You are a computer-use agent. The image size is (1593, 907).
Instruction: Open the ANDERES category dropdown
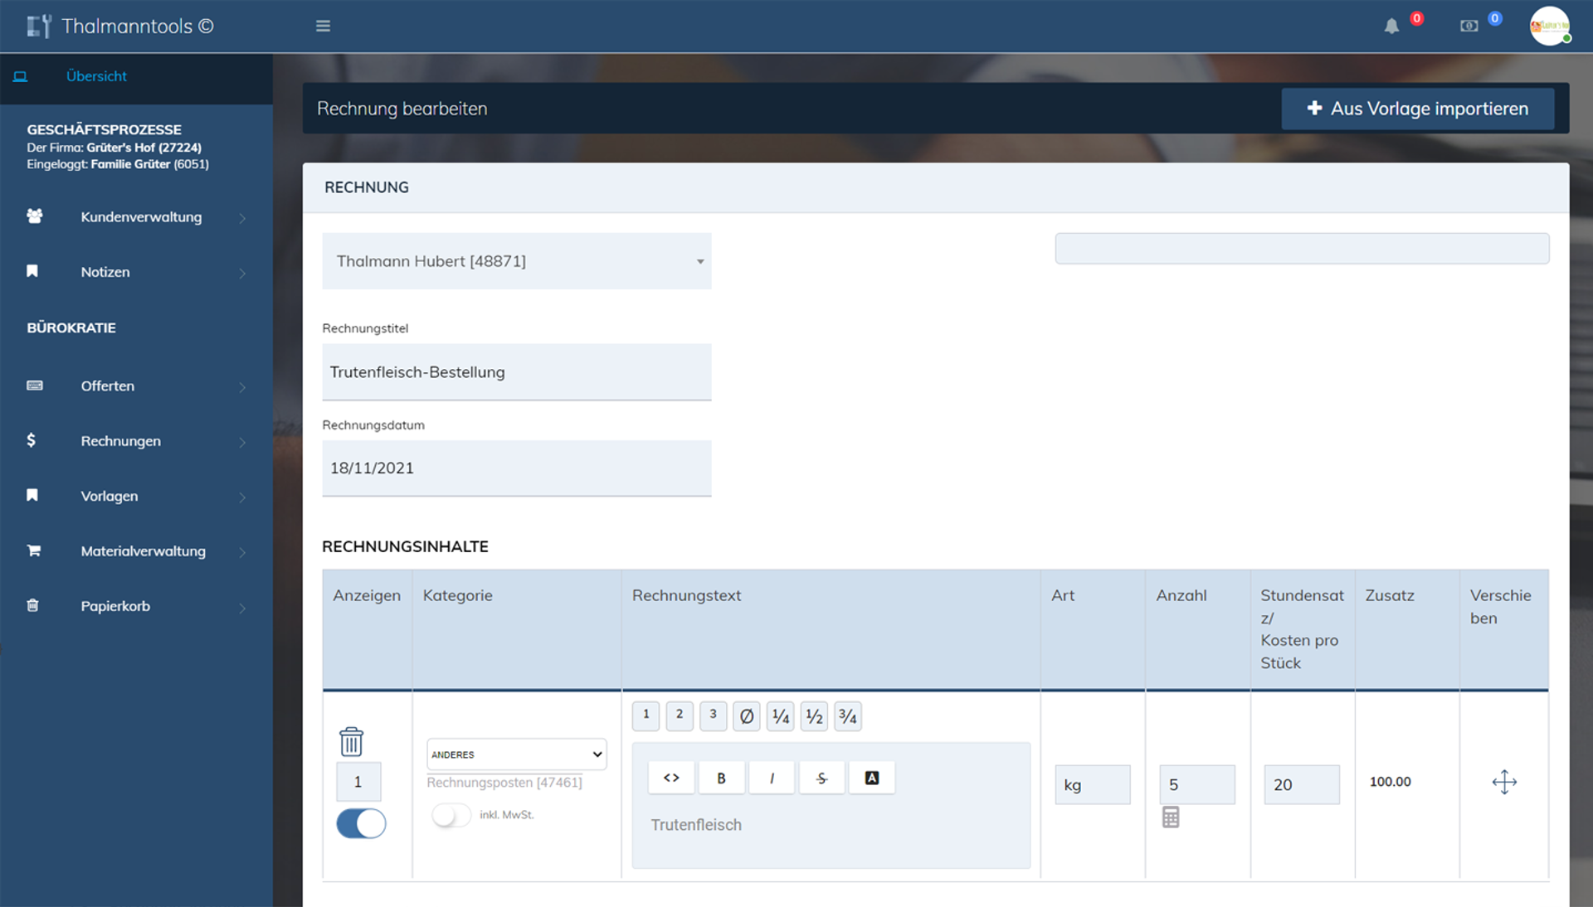point(516,754)
